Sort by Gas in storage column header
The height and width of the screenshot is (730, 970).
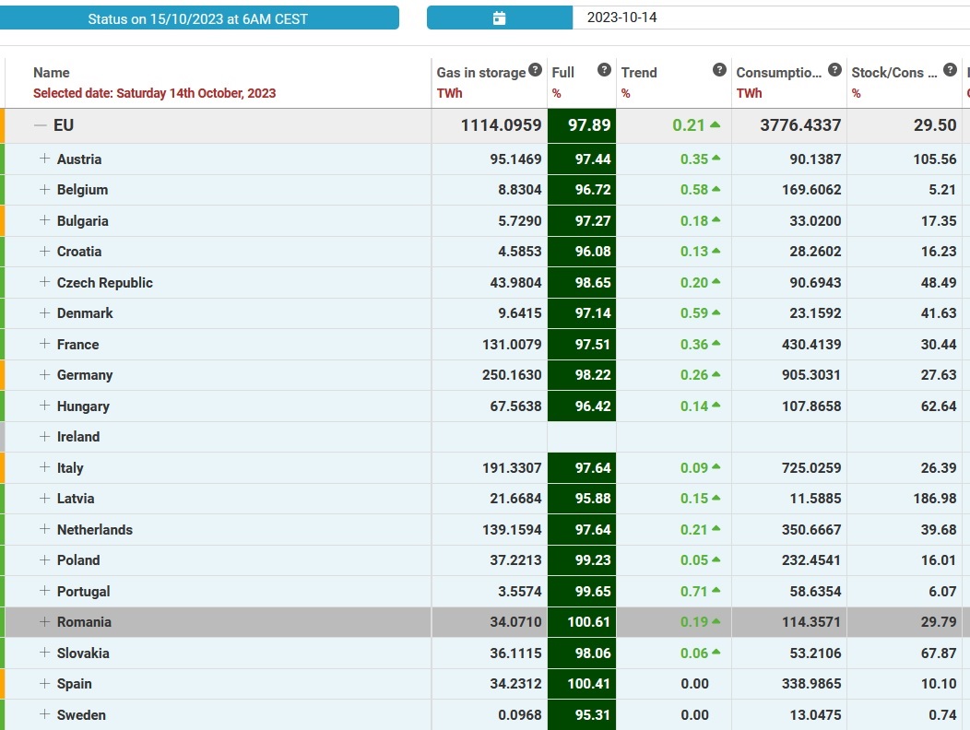click(x=480, y=73)
